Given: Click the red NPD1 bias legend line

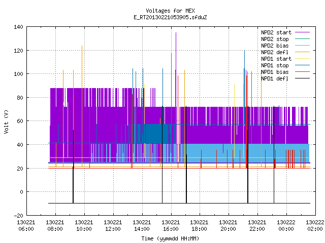Looking at the screenshot, I should coord(302,72).
